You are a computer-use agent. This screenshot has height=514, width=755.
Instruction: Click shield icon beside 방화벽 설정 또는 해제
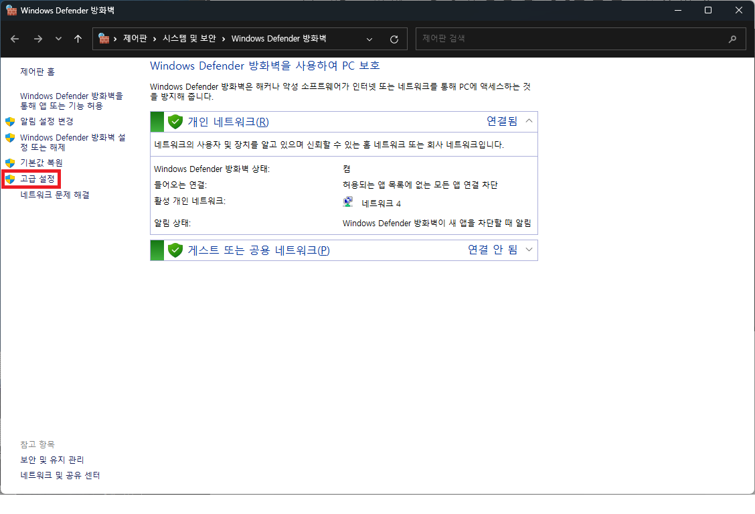[x=10, y=138]
